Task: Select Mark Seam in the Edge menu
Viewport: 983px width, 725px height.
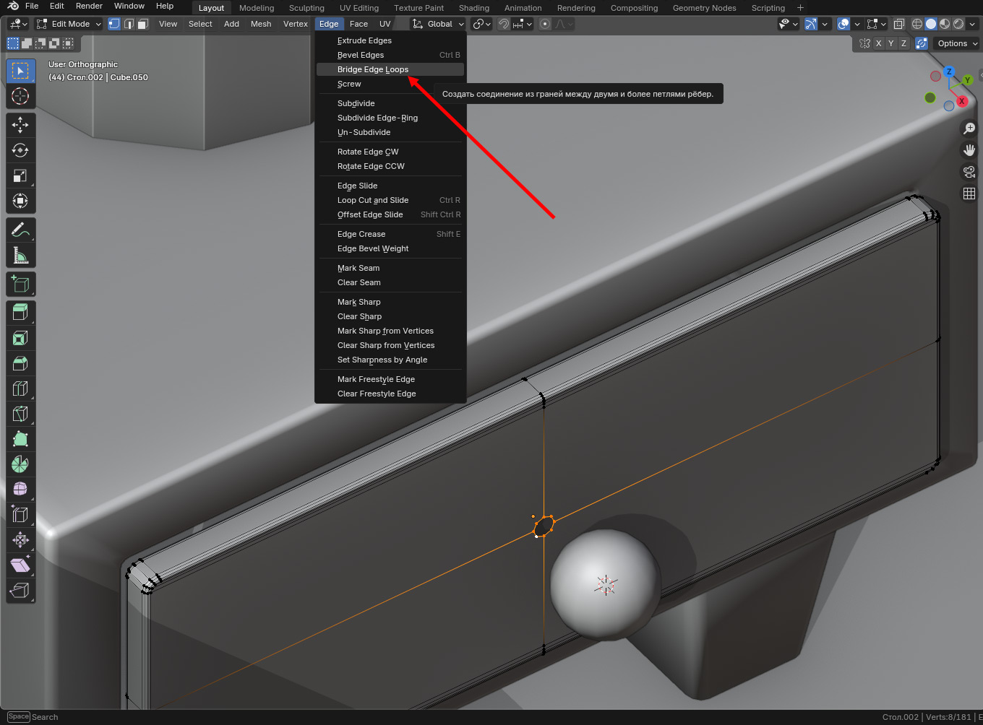Action: tap(359, 268)
